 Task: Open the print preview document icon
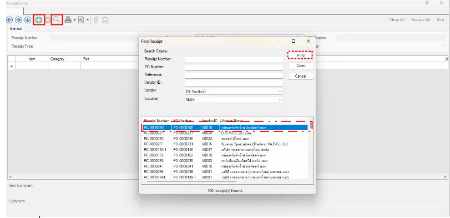(x=81, y=20)
